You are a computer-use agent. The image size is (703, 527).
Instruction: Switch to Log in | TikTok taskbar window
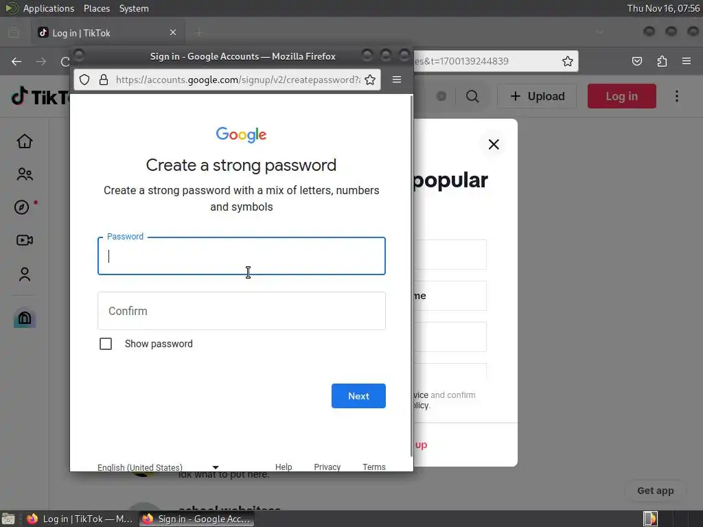pos(80,519)
